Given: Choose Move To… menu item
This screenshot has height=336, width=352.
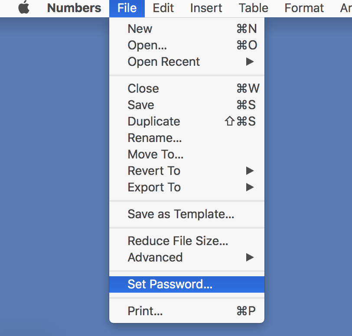Looking at the screenshot, I should (x=187, y=154).
